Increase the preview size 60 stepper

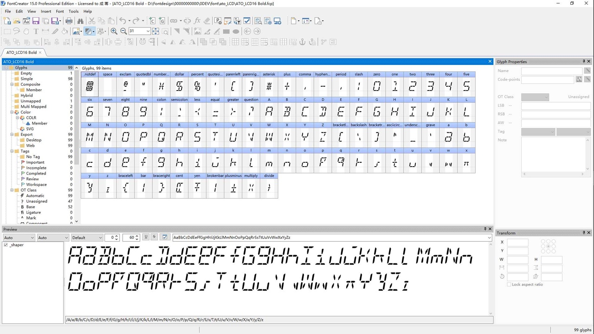(x=138, y=236)
